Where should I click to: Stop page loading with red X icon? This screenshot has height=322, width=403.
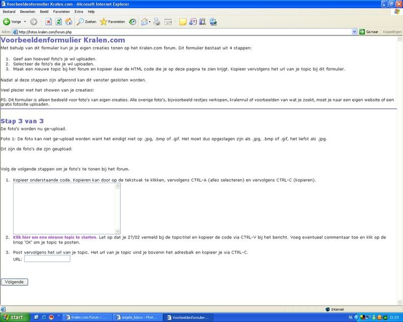48,22
